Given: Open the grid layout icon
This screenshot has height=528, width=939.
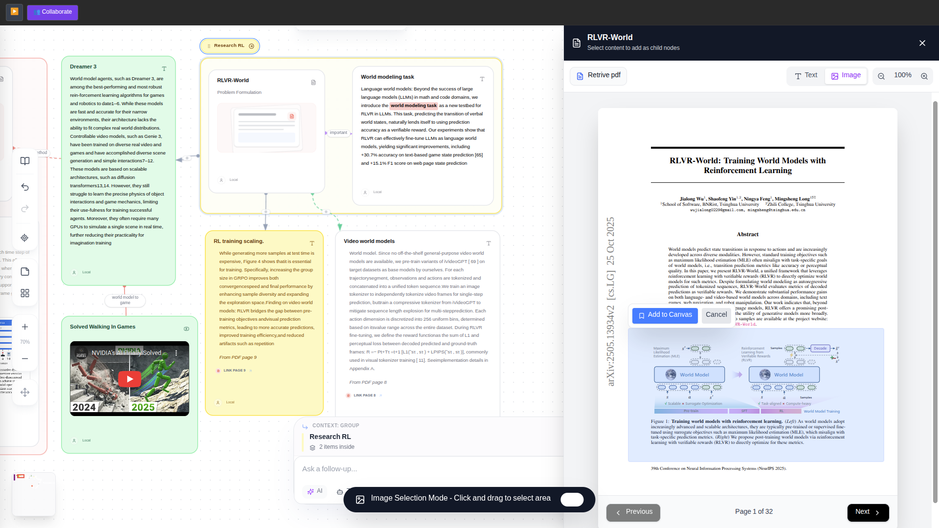Looking at the screenshot, I should (x=25, y=293).
